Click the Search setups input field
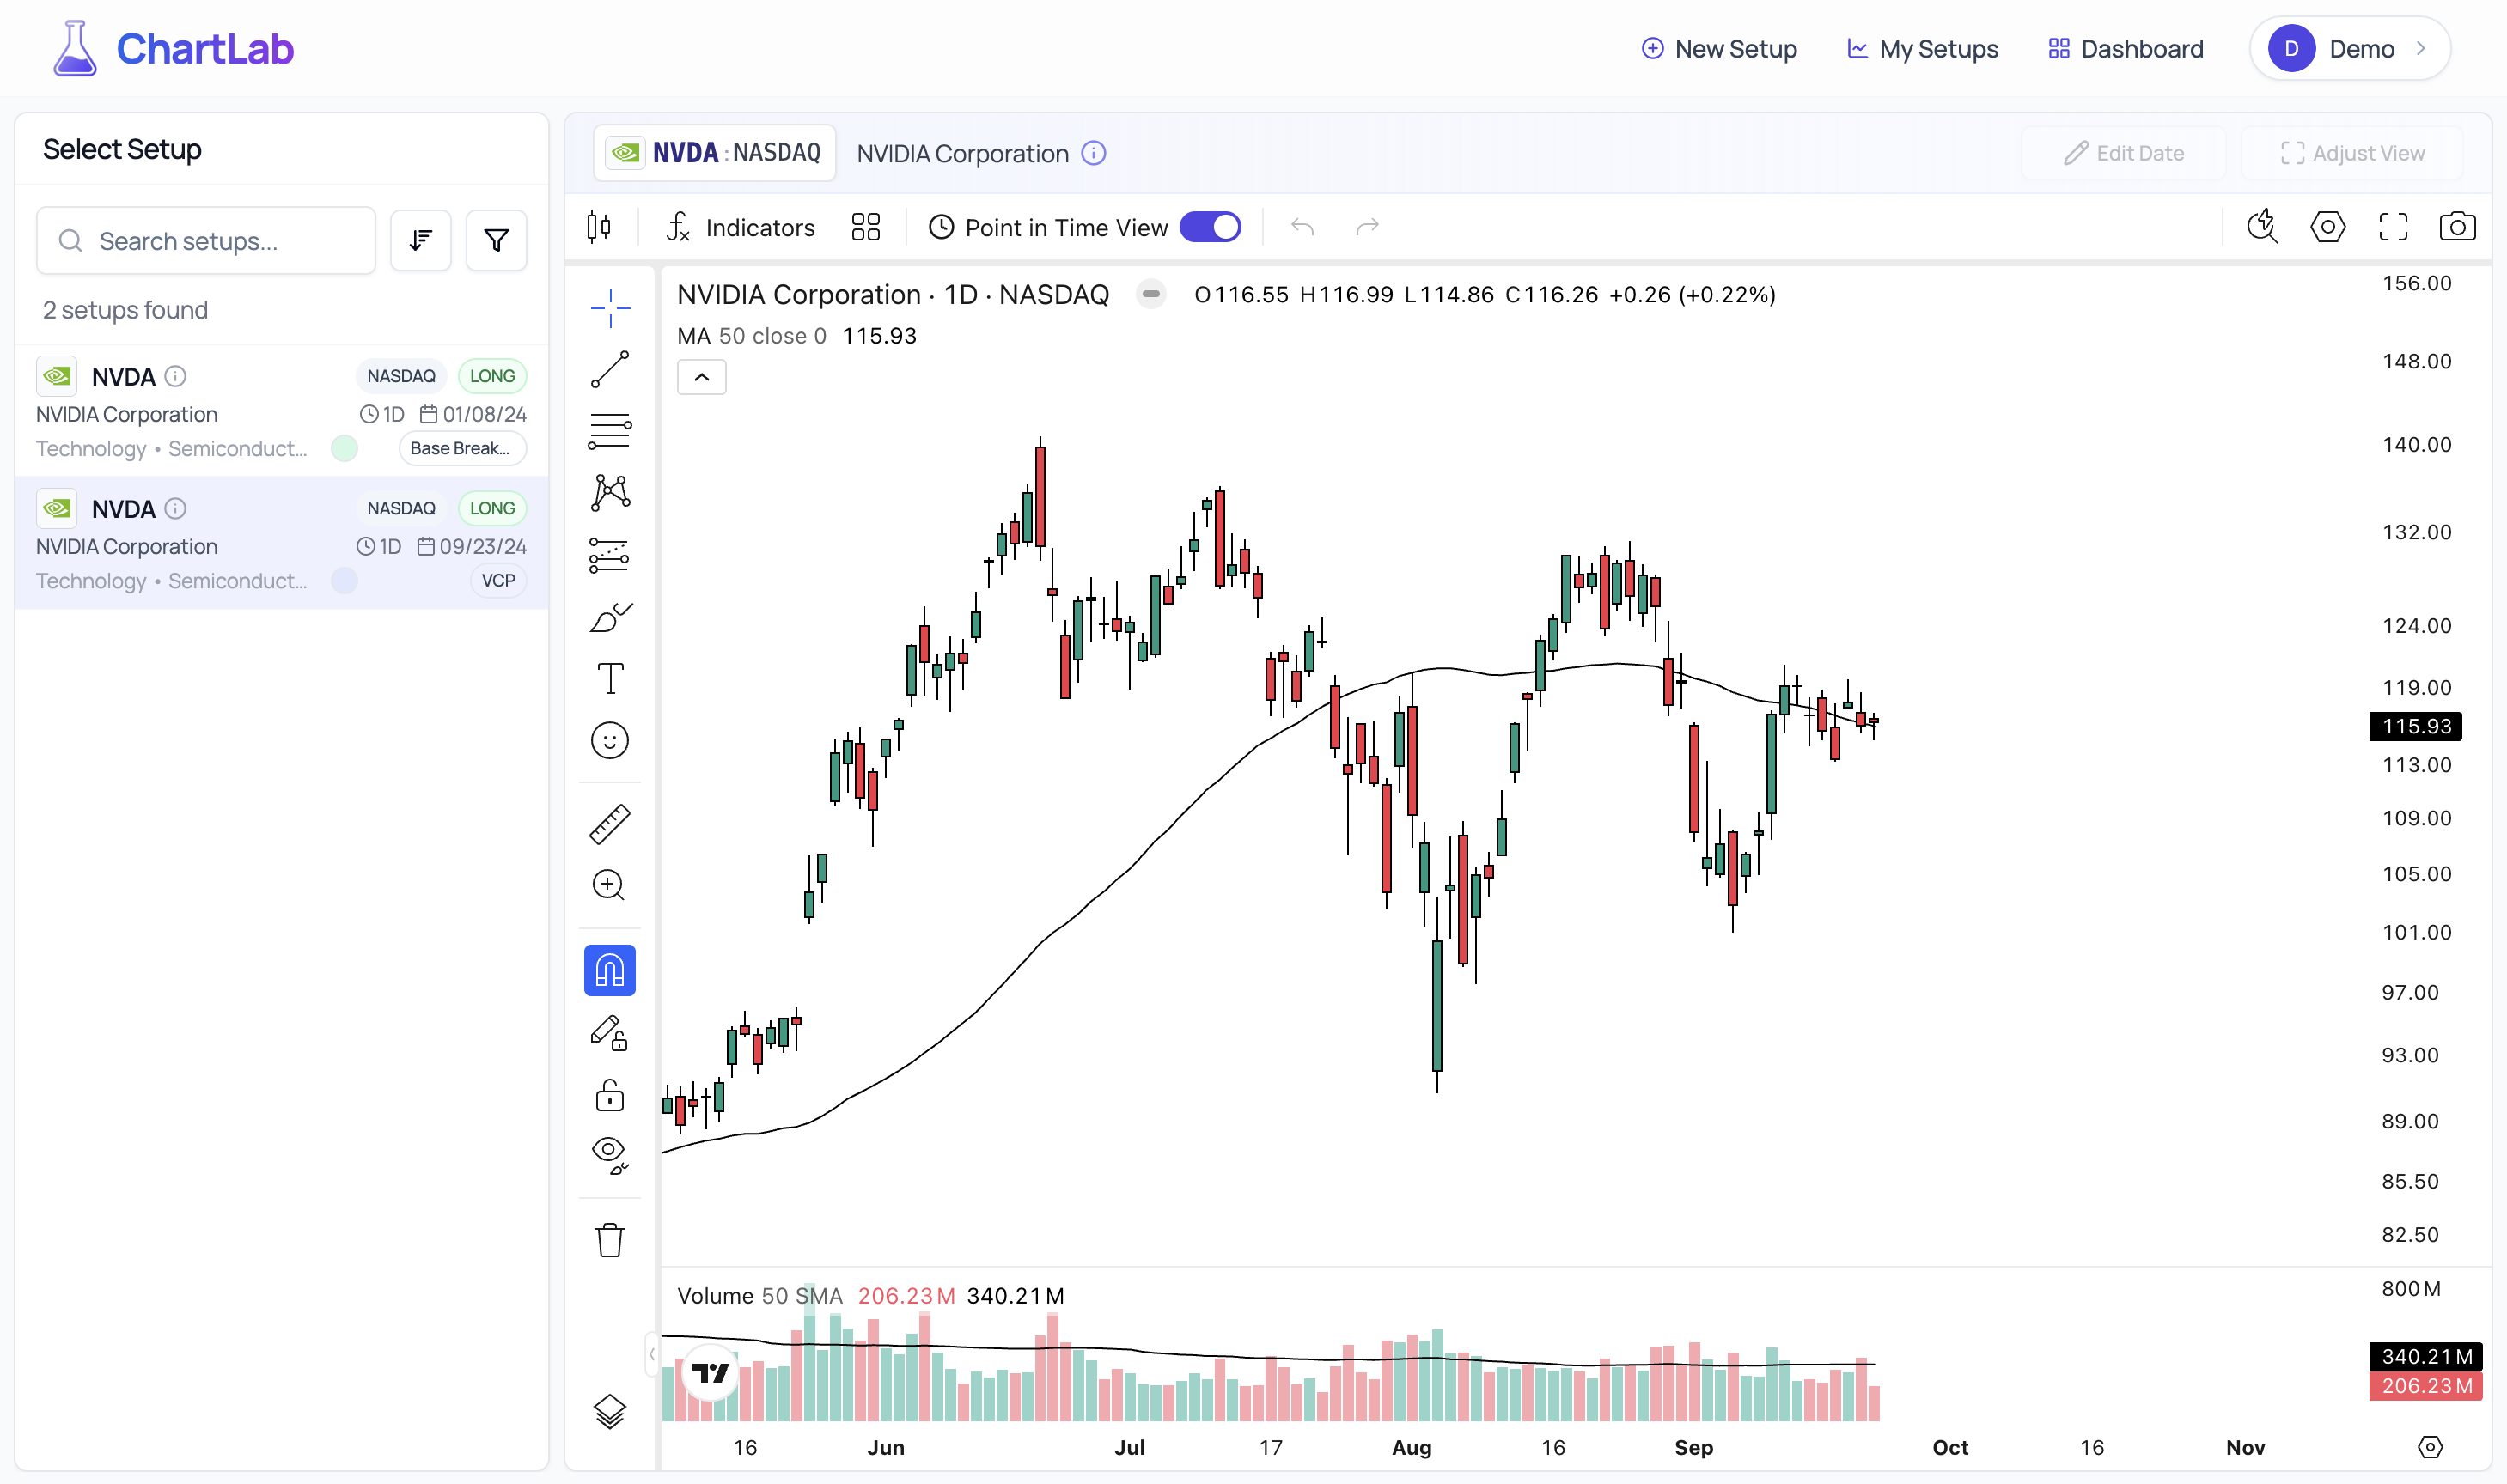Viewport: 2507px width, 1484px height. 206,241
